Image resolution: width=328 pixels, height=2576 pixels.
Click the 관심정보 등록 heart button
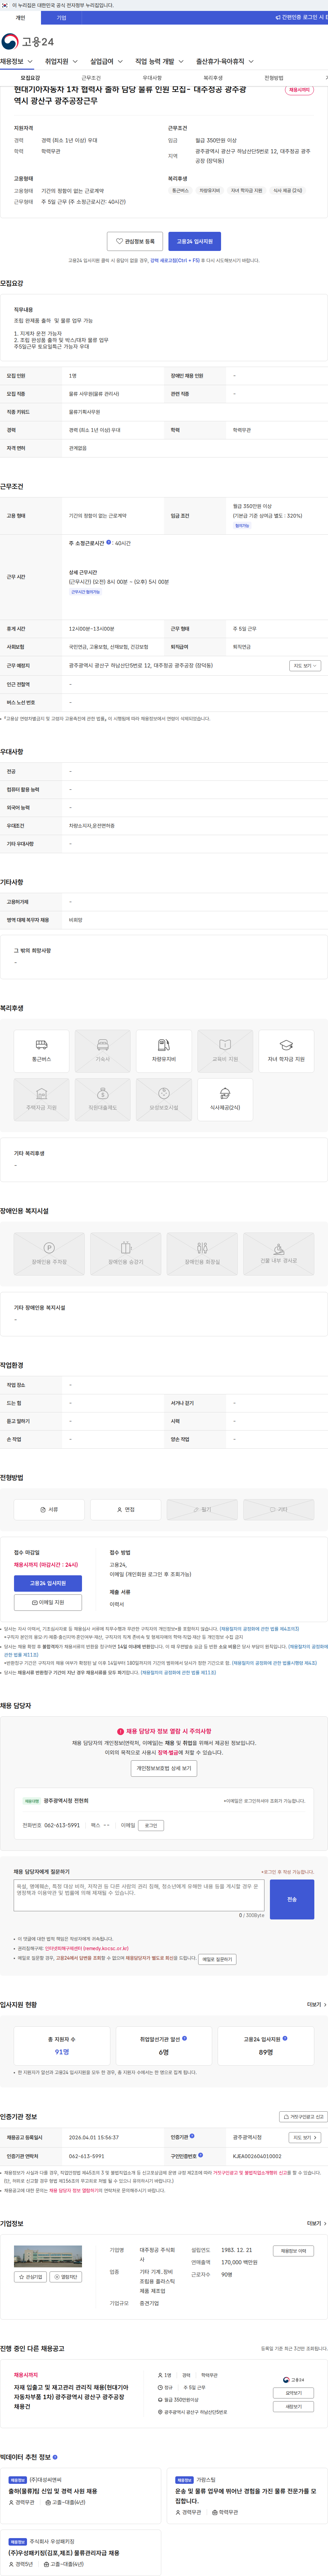click(x=135, y=241)
